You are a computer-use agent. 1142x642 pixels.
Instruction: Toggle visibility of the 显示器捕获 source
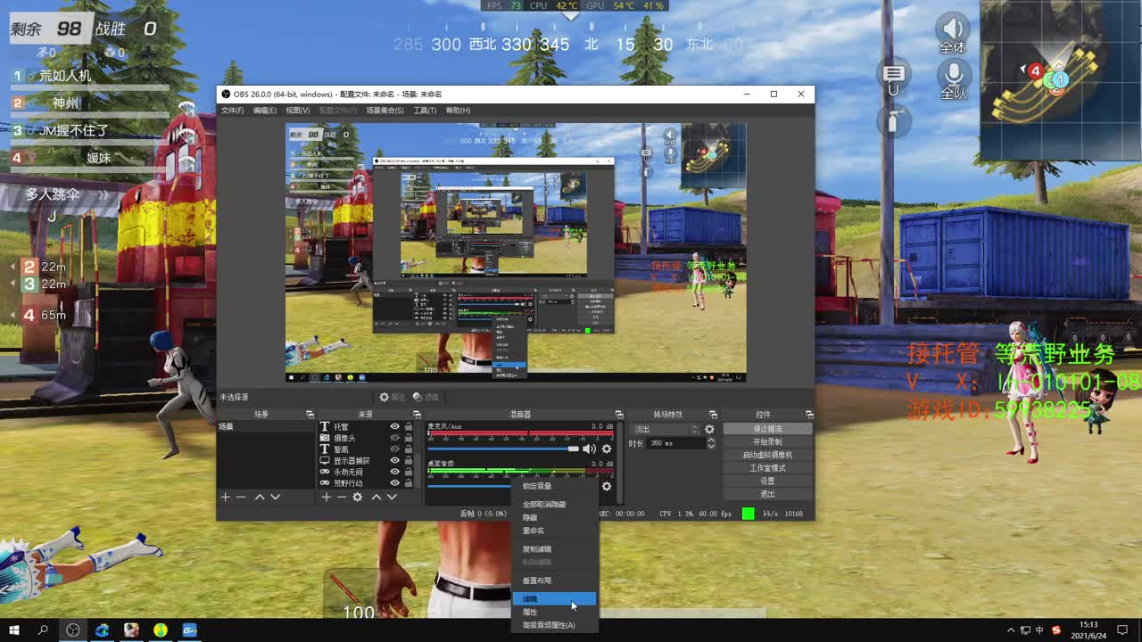[x=394, y=461]
